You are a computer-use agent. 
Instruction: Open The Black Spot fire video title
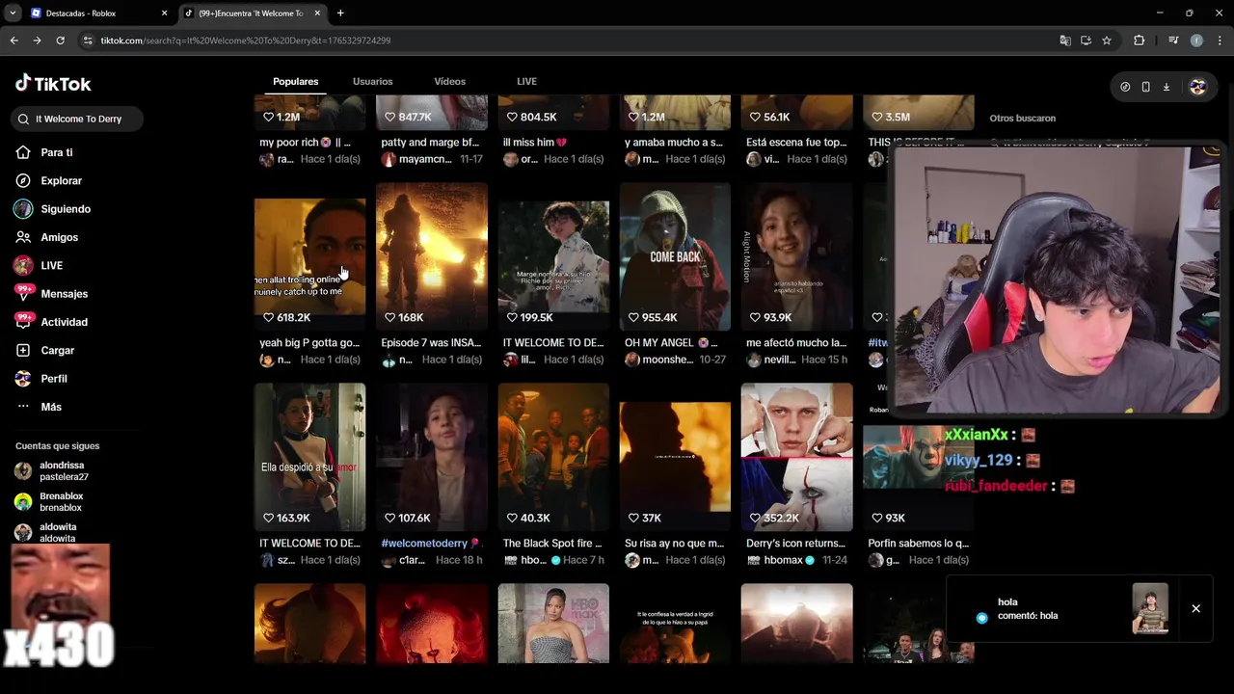tap(553, 544)
